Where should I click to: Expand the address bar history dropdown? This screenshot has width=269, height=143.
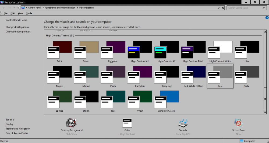[x=218, y=8]
